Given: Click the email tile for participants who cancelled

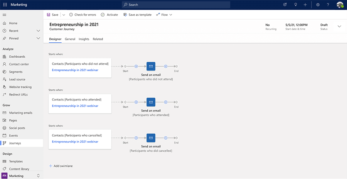Looking at the screenshot, I should click(151, 138).
